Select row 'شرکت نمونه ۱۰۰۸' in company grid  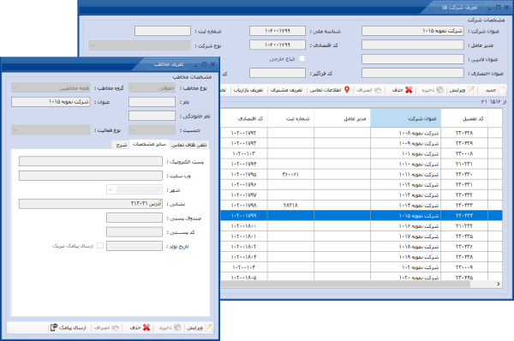(x=362, y=133)
